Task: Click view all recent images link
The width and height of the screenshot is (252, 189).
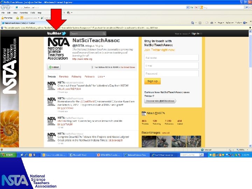Action: click(x=166, y=133)
